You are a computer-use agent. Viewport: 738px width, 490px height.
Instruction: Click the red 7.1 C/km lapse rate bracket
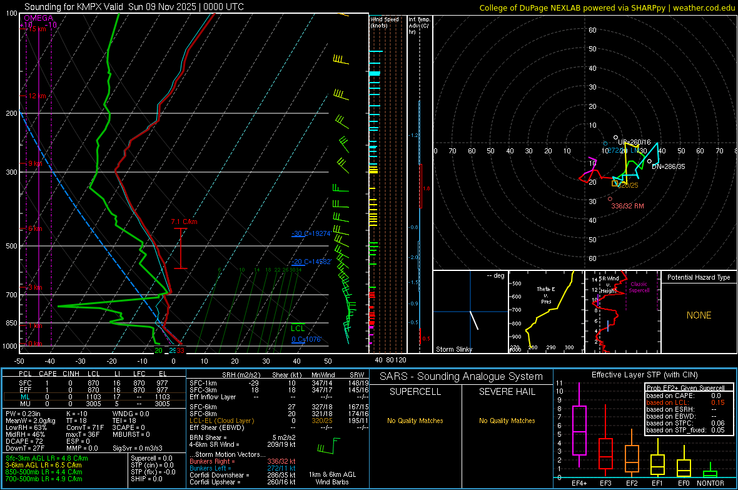(x=181, y=248)
